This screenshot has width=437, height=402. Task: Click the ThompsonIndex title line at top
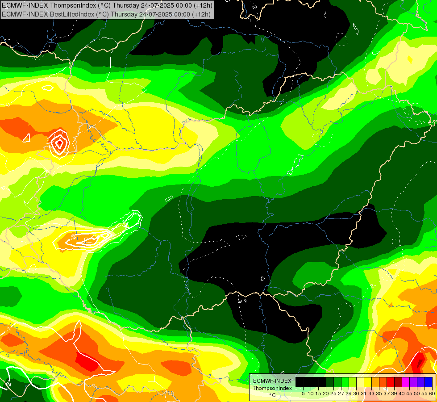click(107, 5)
